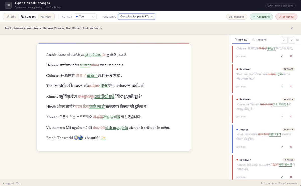The height and width of the screenshot is (186, 301).
Task: Click Accept All button
Action: coord(261,17)
